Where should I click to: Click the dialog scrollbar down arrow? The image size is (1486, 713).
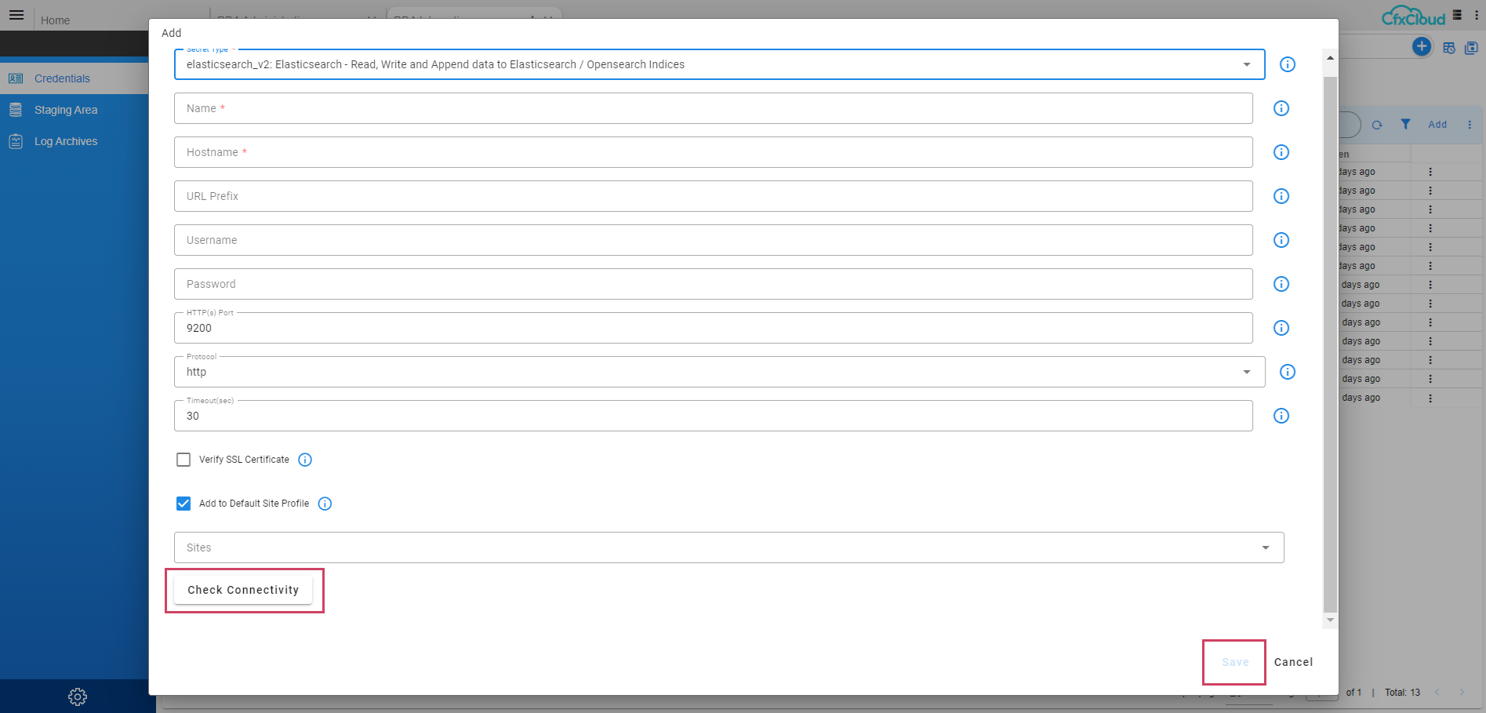[1329, 620]
